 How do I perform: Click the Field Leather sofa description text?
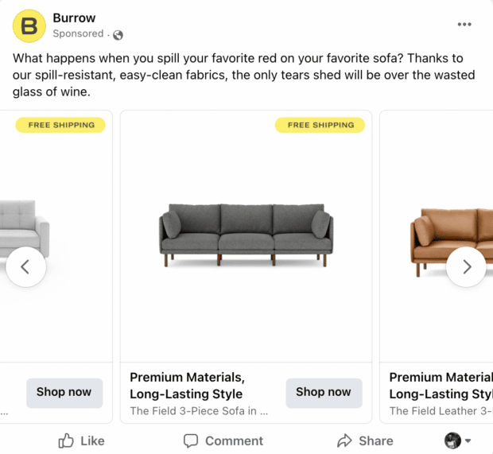coord(441,411)
